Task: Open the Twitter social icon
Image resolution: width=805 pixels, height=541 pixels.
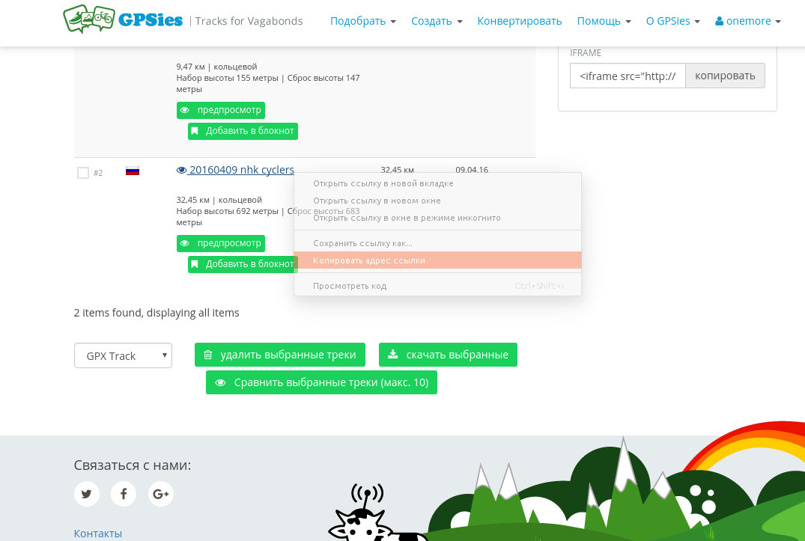Action: coord(87,494)
